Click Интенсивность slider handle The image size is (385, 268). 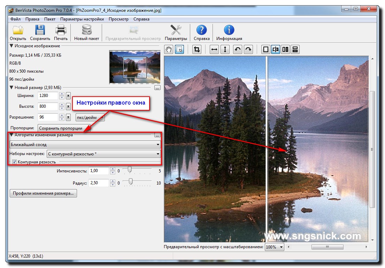[130, 169]
